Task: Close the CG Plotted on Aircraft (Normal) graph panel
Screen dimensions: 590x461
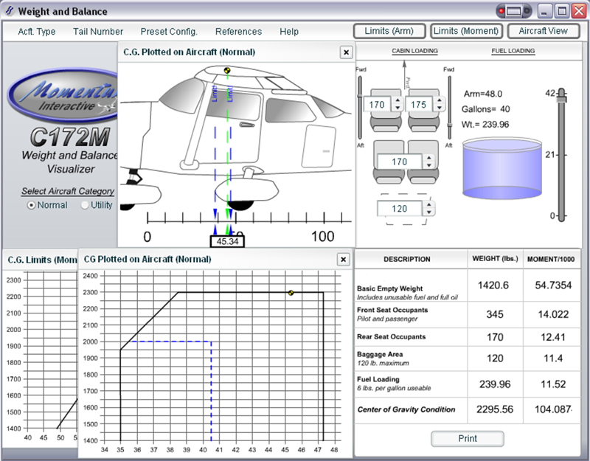Action: tap(343, 260)
